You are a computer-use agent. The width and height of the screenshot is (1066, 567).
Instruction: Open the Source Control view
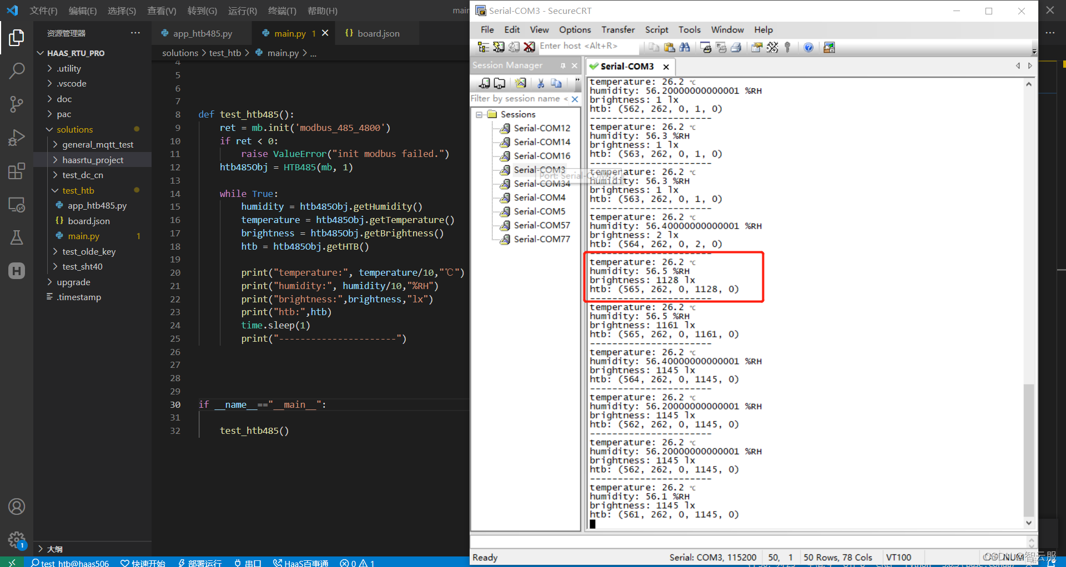17,104
